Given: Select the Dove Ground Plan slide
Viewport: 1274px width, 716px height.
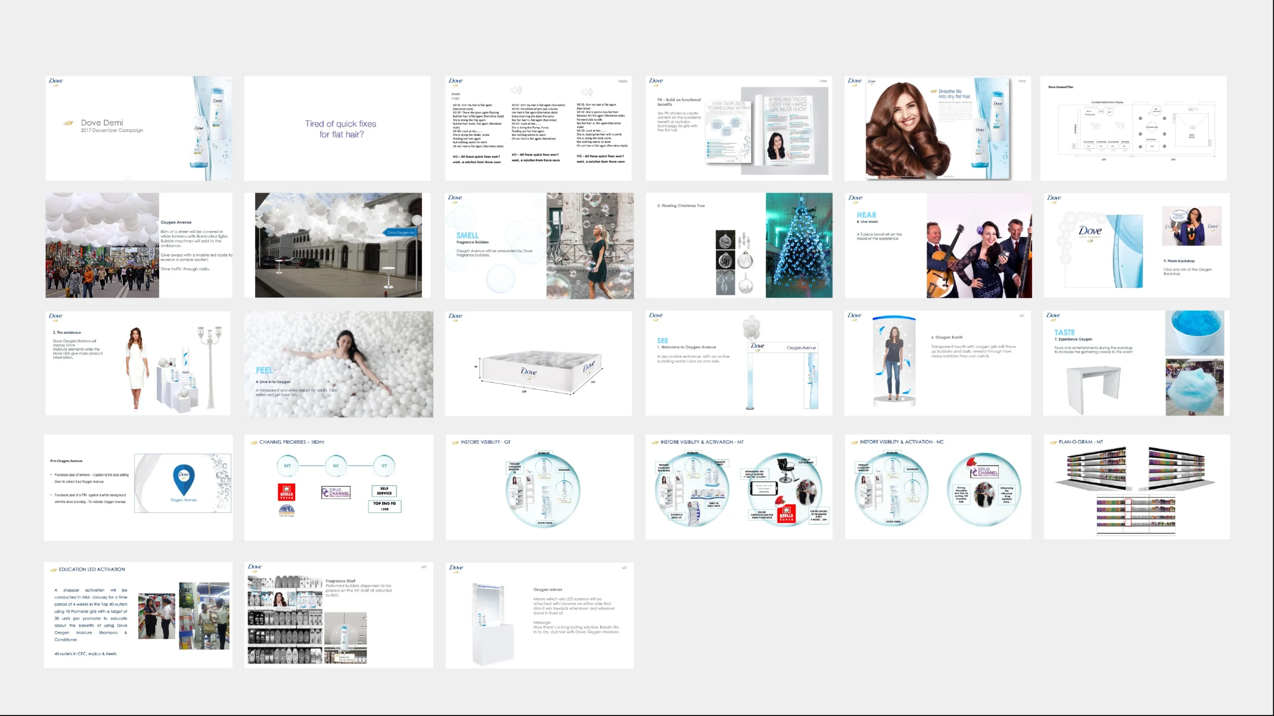Looking at the screenshot, I should 1133,128.
